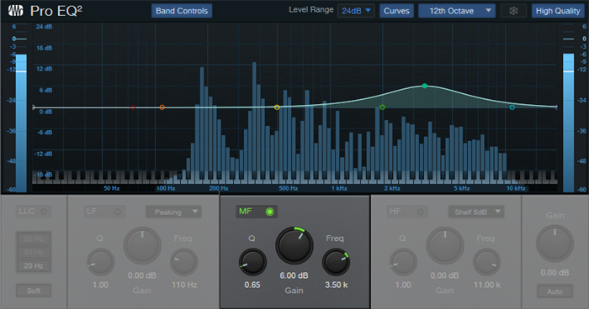Image resolution: width=589 pixels, height=309 pixels.
Task: Toggle the Soft low cut button
Action: 34,291
